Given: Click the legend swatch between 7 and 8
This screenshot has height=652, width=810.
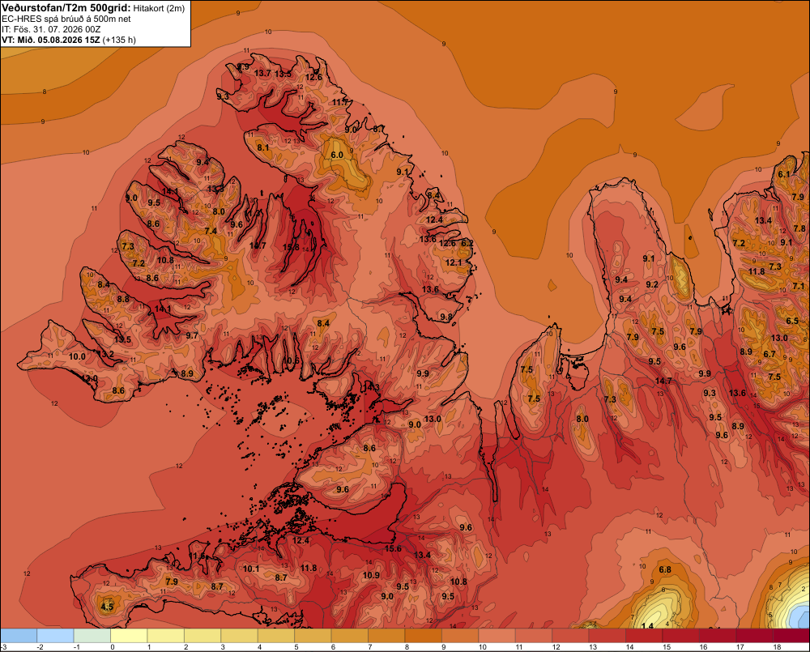Looking at the screenshot, I should click(386, 636).
